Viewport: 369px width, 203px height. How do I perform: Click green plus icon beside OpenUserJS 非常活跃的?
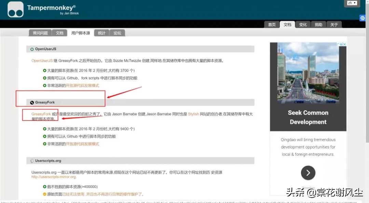(x=45, y=85)
